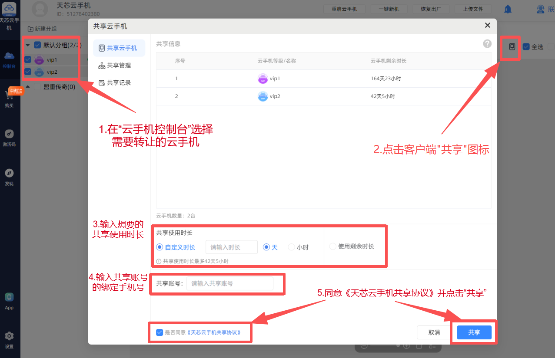The height and width of the screenshot is (358, 555).
Task: Switch to the 共享管理 tab
Action: tap(119, 66)
